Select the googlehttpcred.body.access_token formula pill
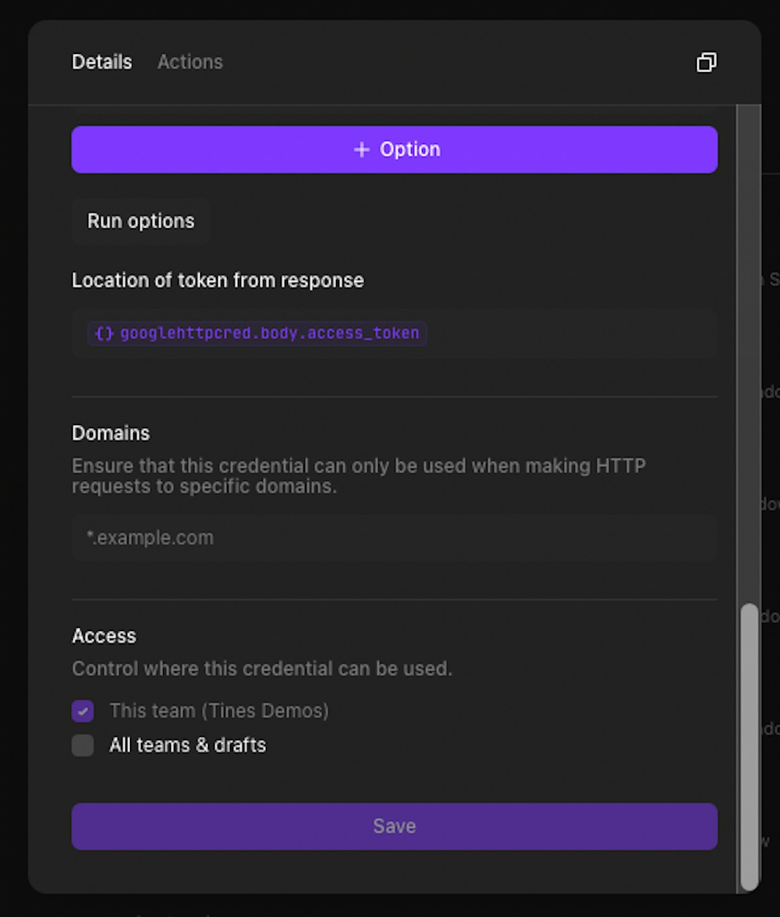This screenshot has height=917, width=780. point(269,333)
